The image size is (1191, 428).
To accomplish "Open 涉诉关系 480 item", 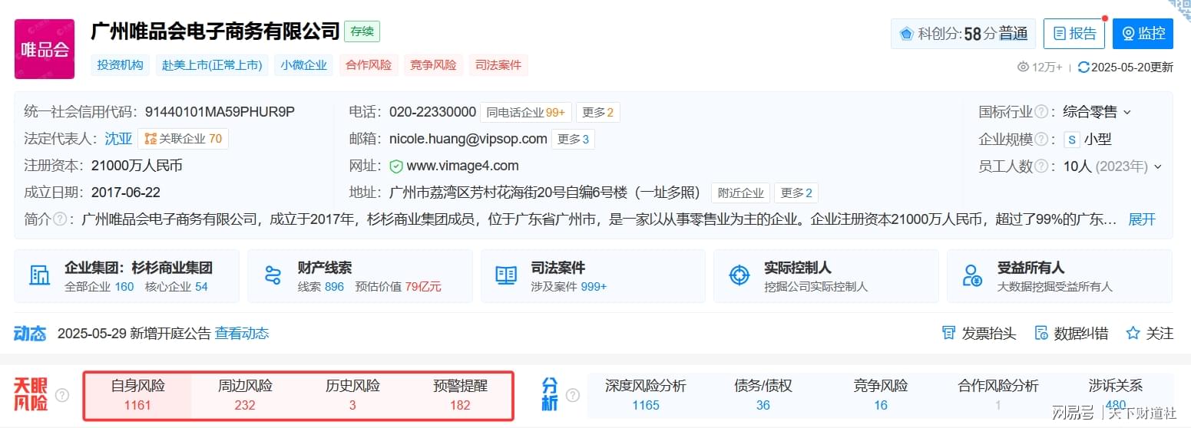I will pos(1116,395).
